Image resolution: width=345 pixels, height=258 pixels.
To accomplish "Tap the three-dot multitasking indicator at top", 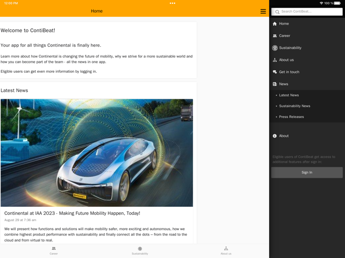I will (x=172, y=3).
